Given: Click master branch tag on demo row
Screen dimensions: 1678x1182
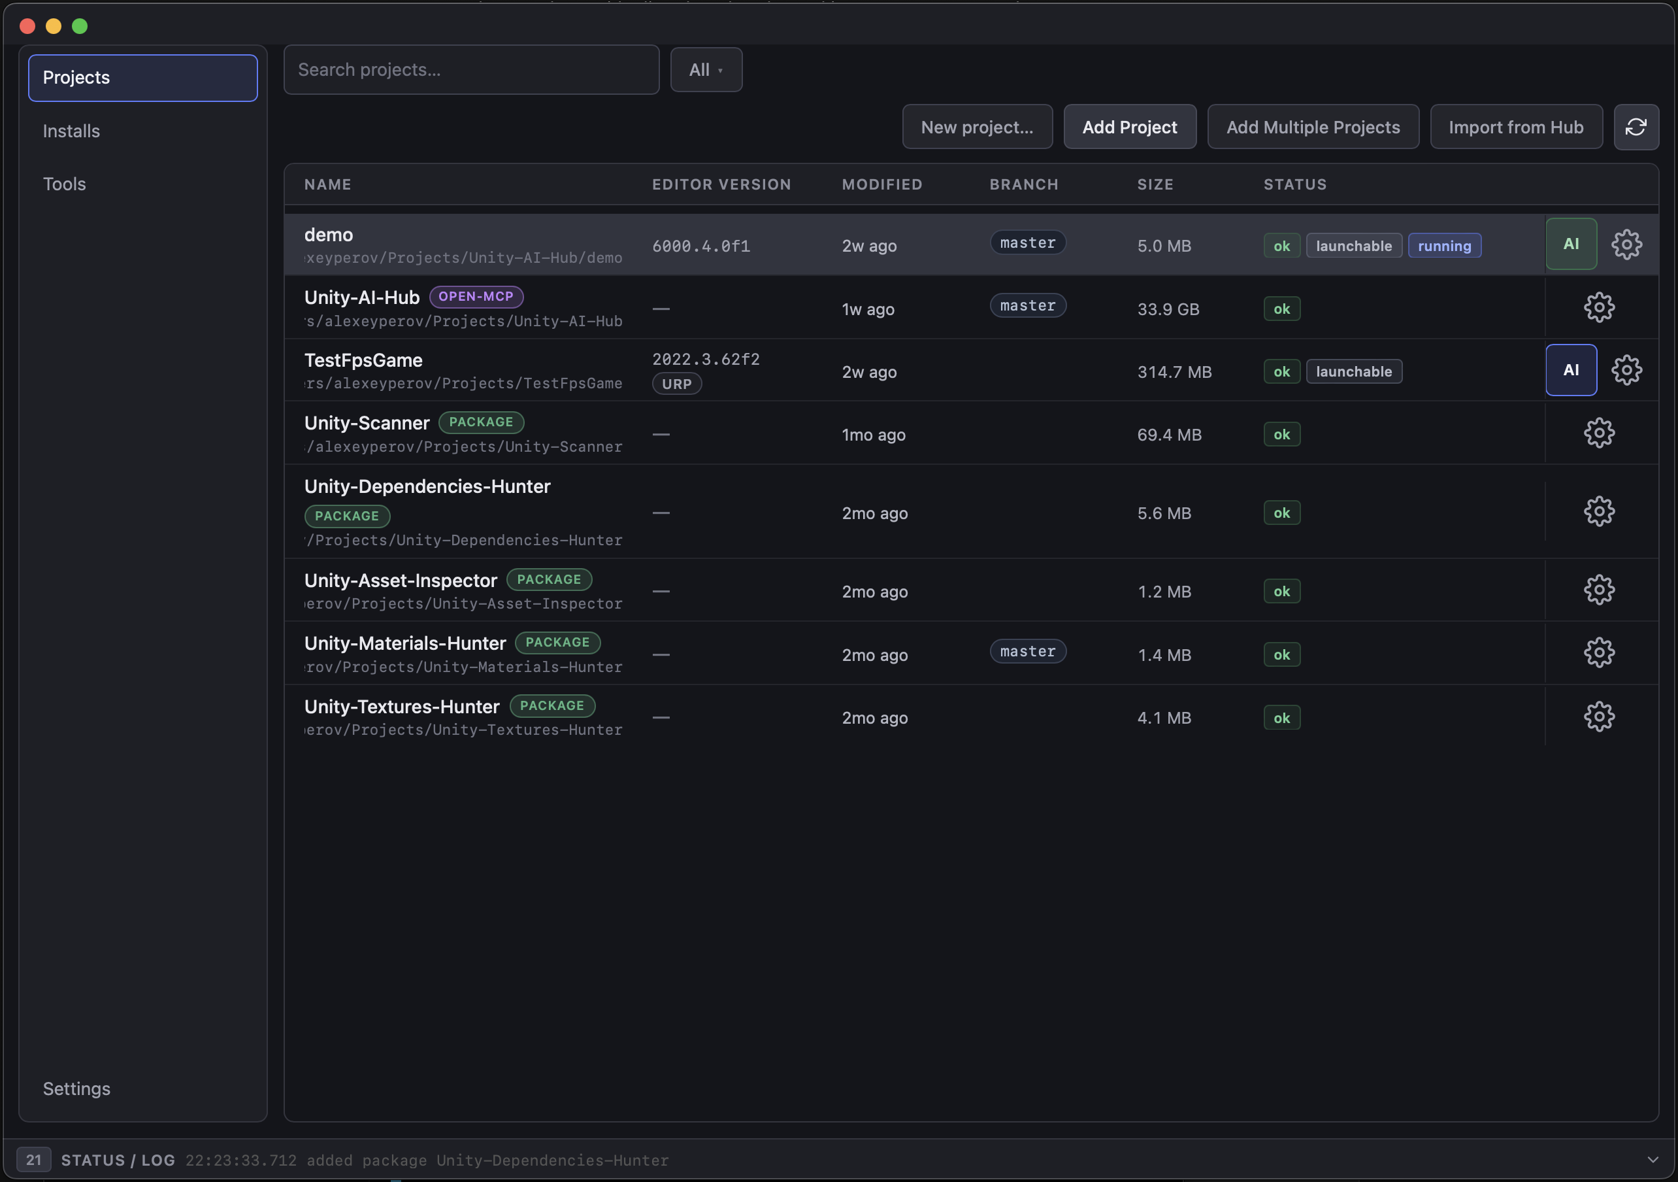Looking at the screenshot, I should tap(1028, 243).
